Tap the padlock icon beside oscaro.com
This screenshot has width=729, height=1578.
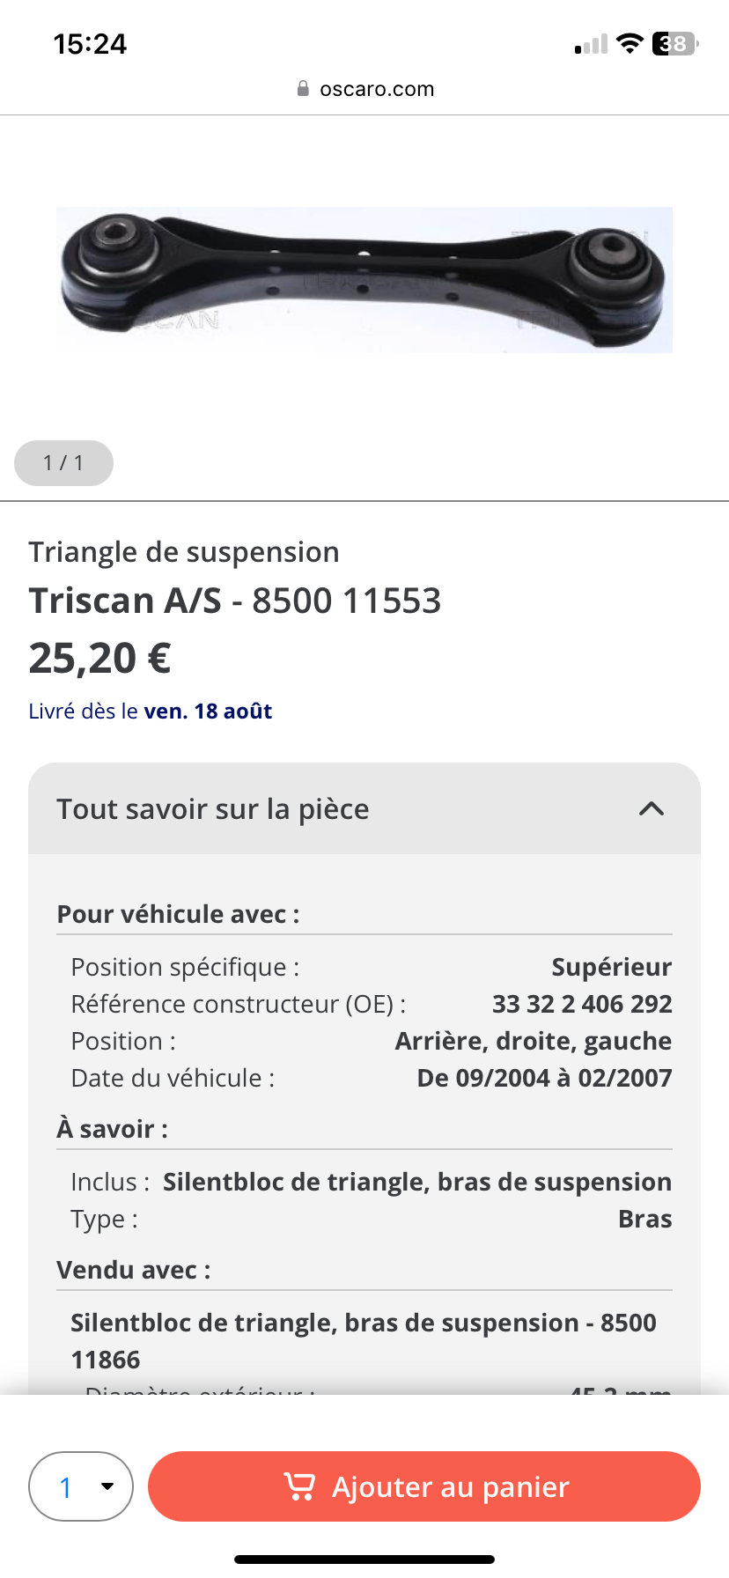point(303,89)
